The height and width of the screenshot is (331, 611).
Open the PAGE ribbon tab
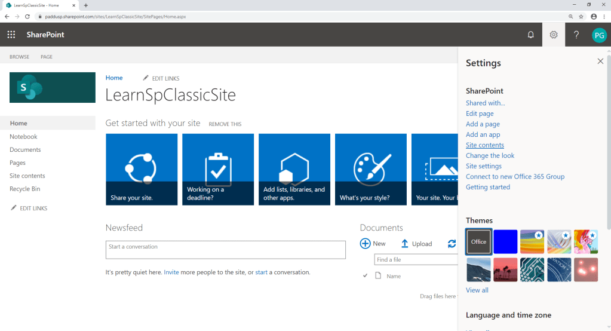(x=47, y=57)
